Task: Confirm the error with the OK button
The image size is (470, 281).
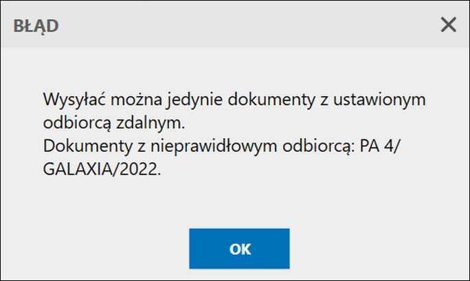Action: pos(239,249)
